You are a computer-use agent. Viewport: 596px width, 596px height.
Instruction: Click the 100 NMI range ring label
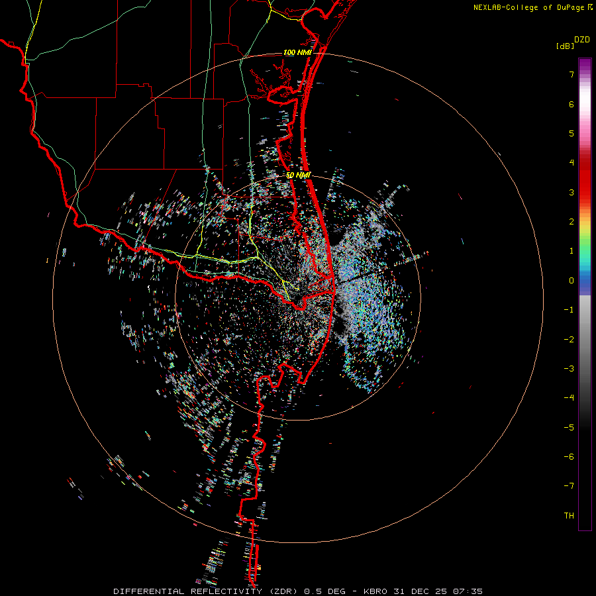[297, 52]
